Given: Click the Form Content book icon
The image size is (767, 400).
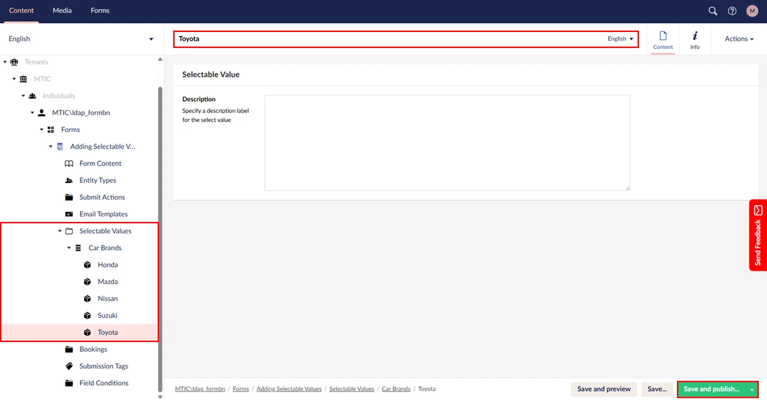Looking at the screenshot, I should [x=69, y=163].
